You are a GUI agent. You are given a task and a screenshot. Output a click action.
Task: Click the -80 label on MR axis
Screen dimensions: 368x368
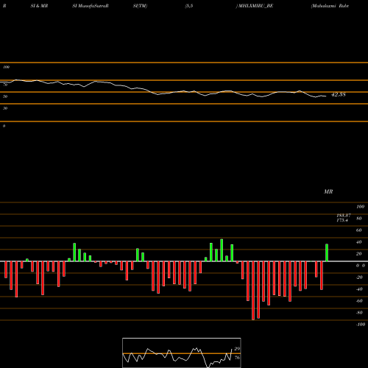click(x=359, y=313)
